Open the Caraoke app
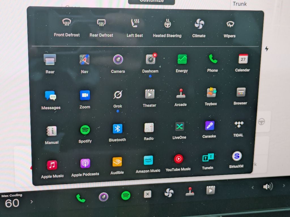 (x=209, y=130)
